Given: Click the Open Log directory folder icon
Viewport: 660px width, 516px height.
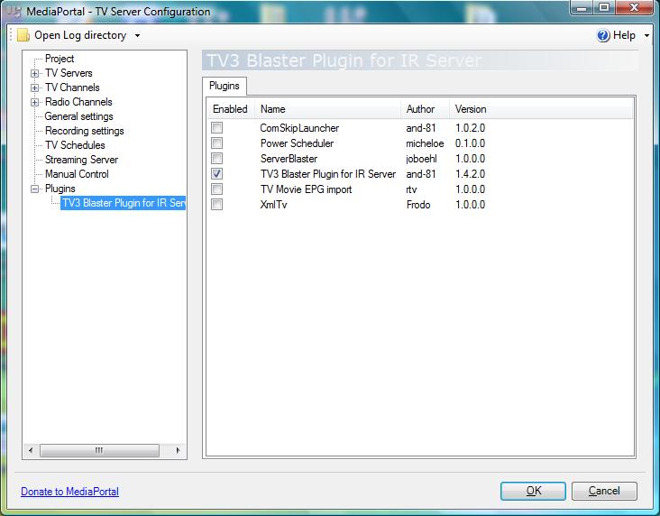Looking at the screenshot, I should point(23,35).
